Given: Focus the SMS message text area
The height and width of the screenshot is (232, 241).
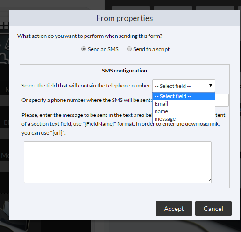Looking at the screenshot, I should [118, 162].
